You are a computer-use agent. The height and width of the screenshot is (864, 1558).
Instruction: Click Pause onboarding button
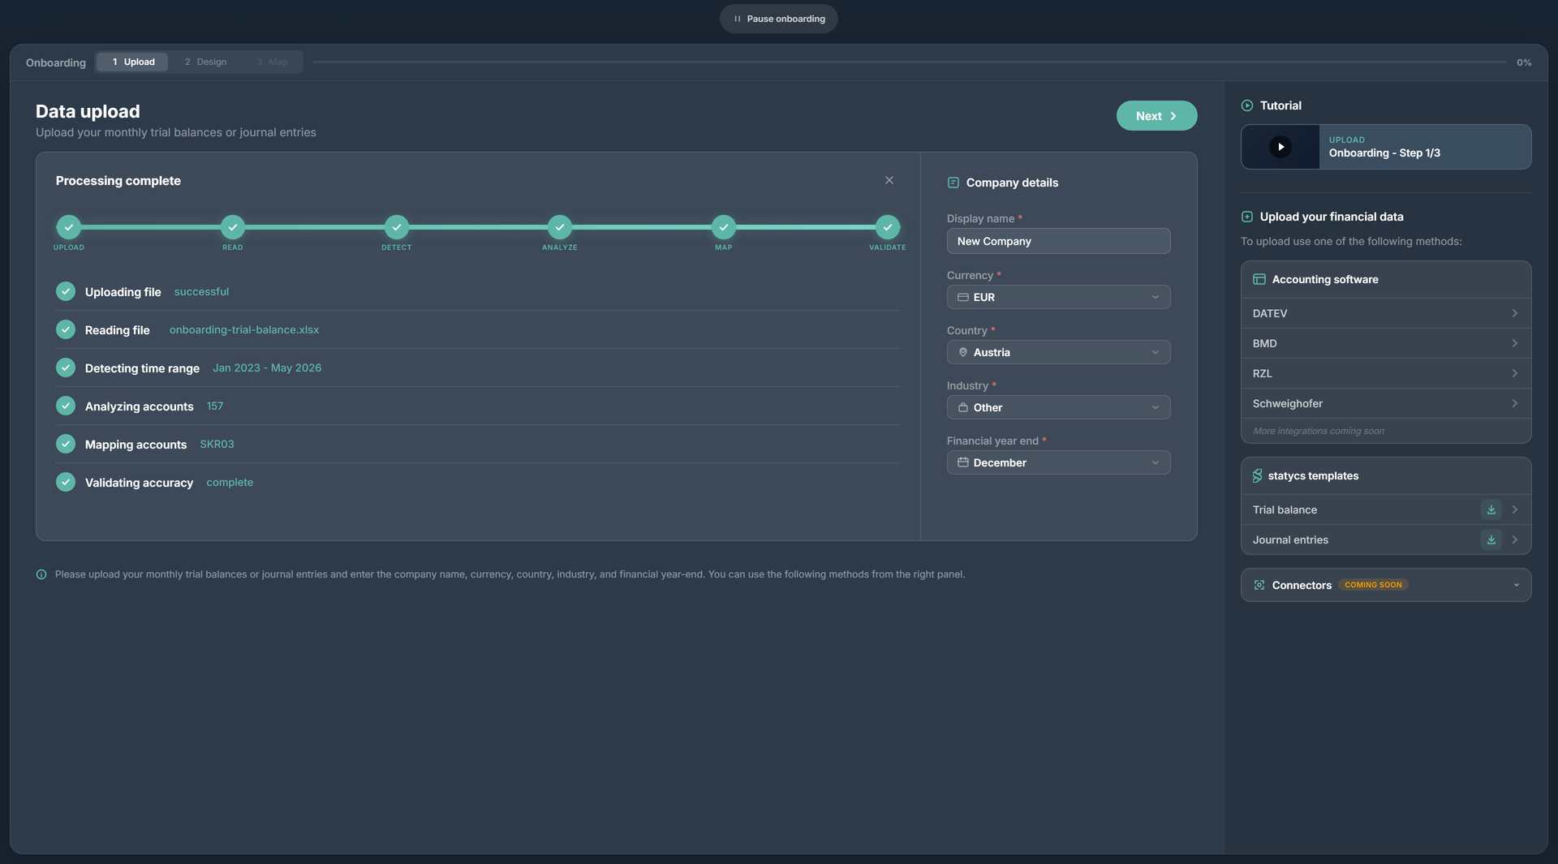(x=778, y=19)
